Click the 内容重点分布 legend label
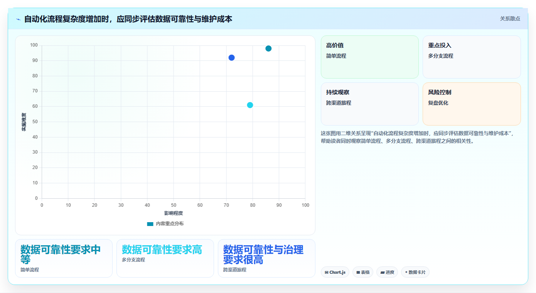The height and width of the screenshot is (293, 536). 170,224
